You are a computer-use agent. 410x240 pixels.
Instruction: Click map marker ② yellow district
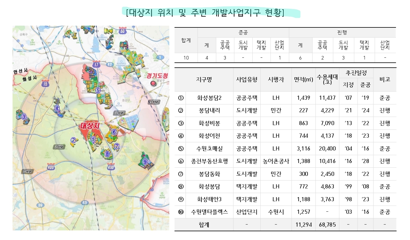(74, 140)
